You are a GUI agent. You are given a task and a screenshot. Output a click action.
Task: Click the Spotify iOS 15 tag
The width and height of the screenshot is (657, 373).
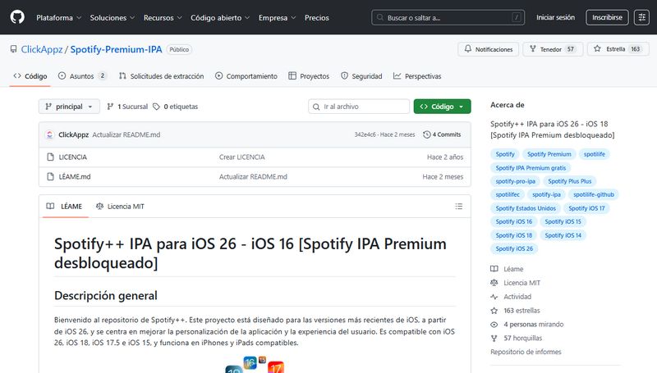tap(563, 221)
